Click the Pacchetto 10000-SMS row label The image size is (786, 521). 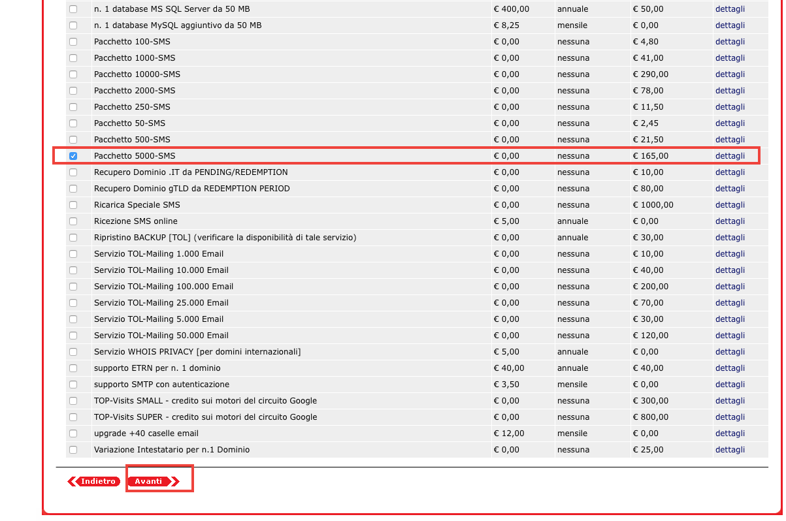click(137, 74)
